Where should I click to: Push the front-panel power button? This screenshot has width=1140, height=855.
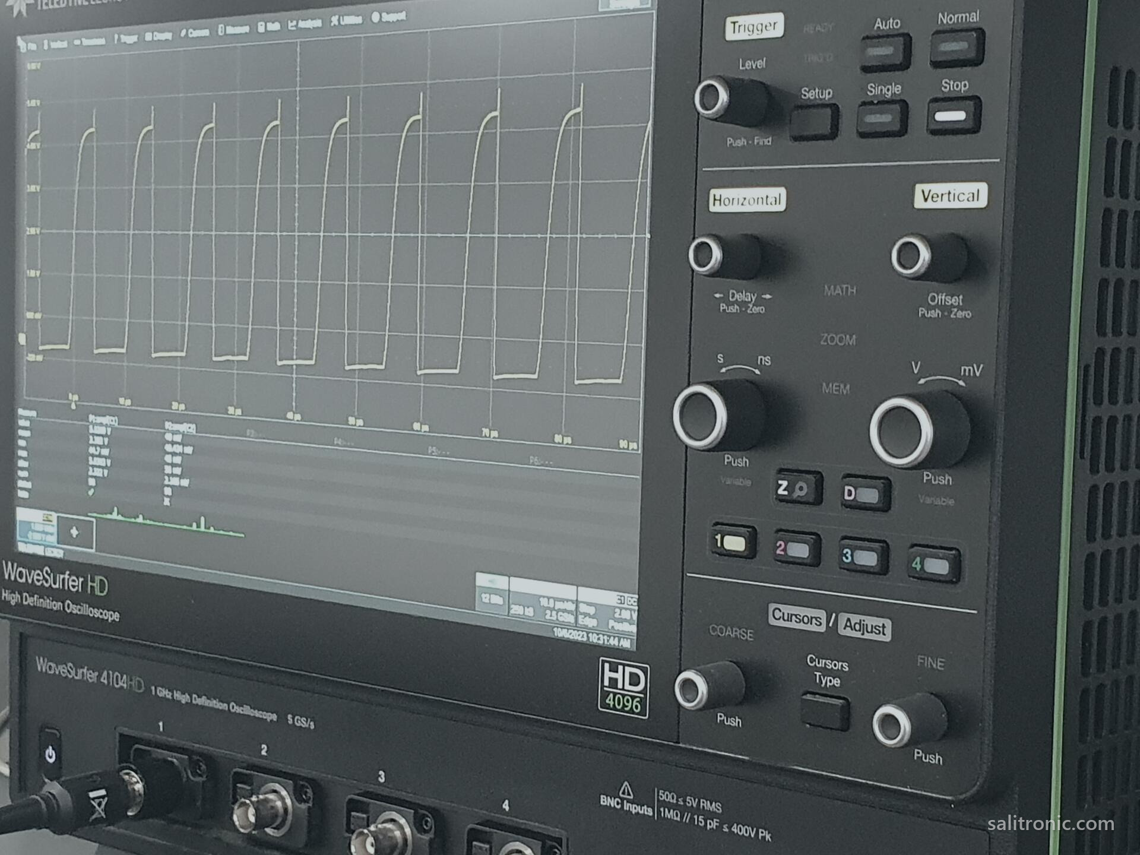click(x=50, y=754)
